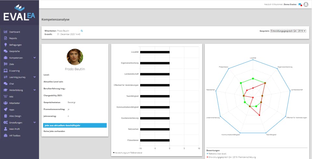Toggle the Fremdeinschätzung radar legend entry
Screen dimensions: 312x159
pyautogui.click(x=231, y=157)
